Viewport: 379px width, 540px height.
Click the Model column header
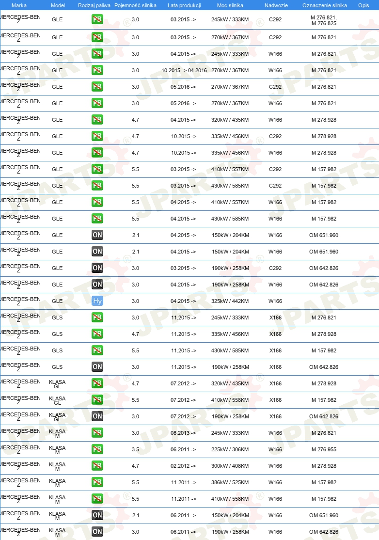click(x=58, y=5)
